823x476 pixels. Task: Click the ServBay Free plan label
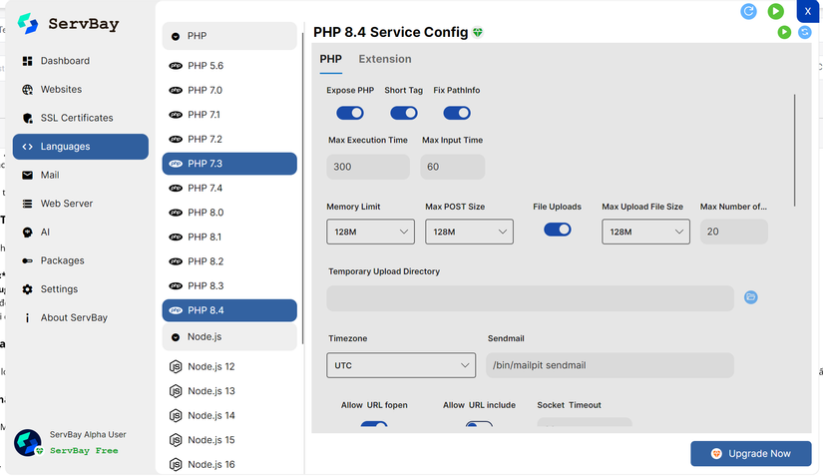click(x=84, y=451)
